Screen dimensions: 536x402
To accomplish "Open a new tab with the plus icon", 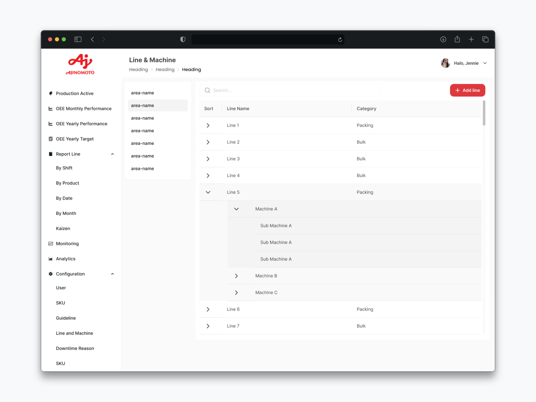I will [471, 39].
